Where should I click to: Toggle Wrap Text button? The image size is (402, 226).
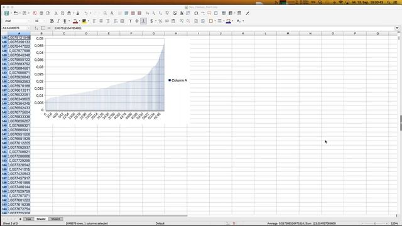(116, 21)
